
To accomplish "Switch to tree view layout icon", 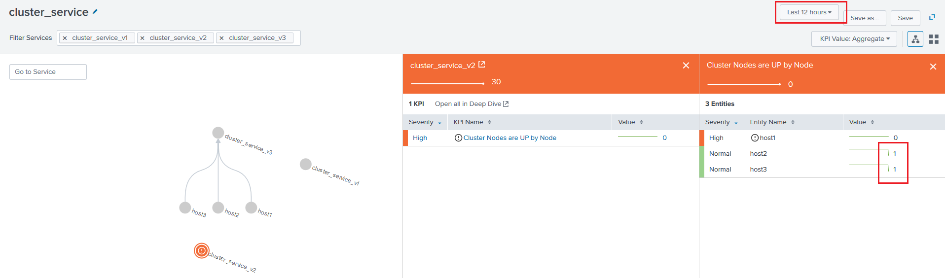I will click(915, 39).
